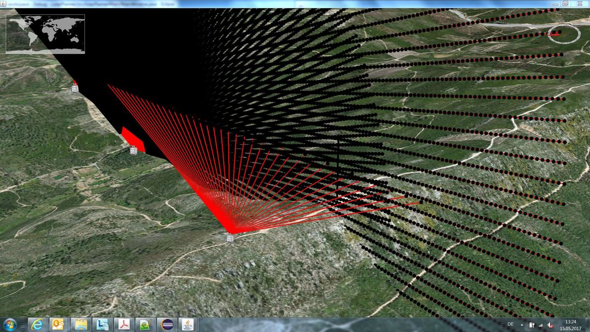Viewport: 590px width, 332px height.
Task: Open the Windows Start menu
Action: [x=10, y=324]
